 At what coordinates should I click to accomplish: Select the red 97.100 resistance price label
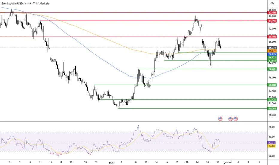click(x=272, y=13)
